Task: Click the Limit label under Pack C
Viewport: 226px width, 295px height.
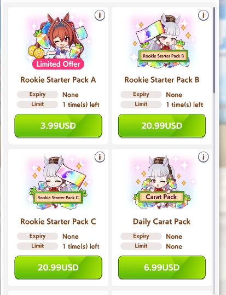Action: coord(37,246)
